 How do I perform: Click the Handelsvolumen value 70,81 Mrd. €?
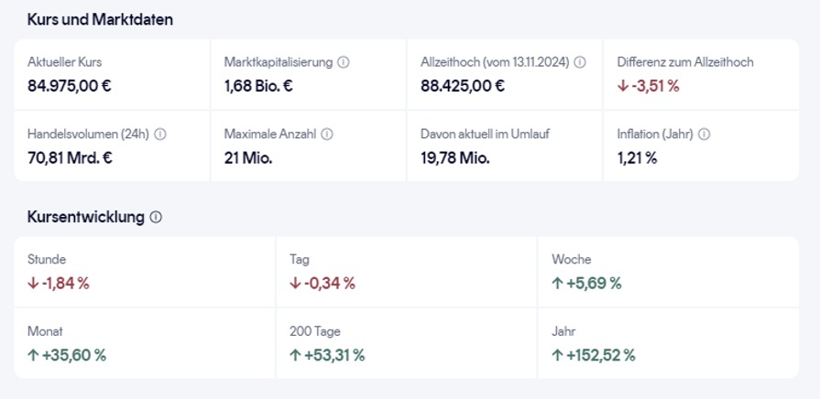click(71, 157)
